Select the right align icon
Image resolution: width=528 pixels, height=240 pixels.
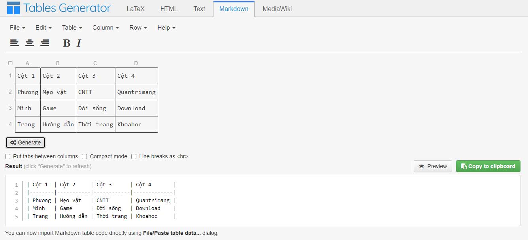tap(45, 43)
